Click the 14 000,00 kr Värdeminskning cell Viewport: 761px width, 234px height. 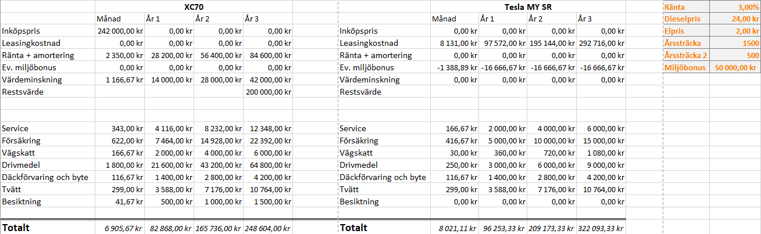pos(169,80)
